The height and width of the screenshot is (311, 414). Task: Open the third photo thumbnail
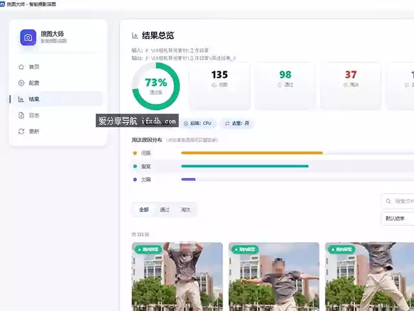pos(370,277)
